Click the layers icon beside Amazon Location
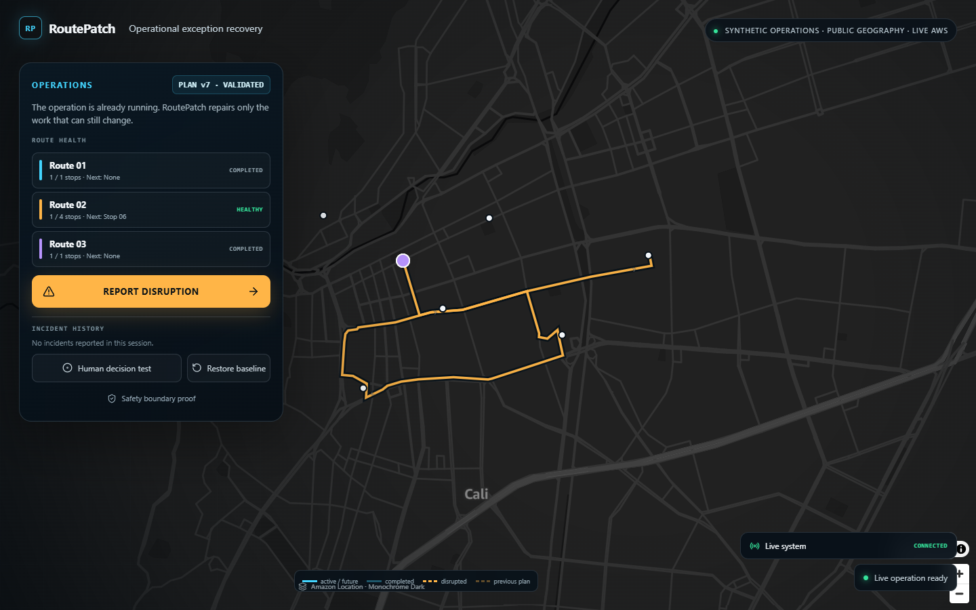Screen dimensions: 976x610 [x=303, y=587]
